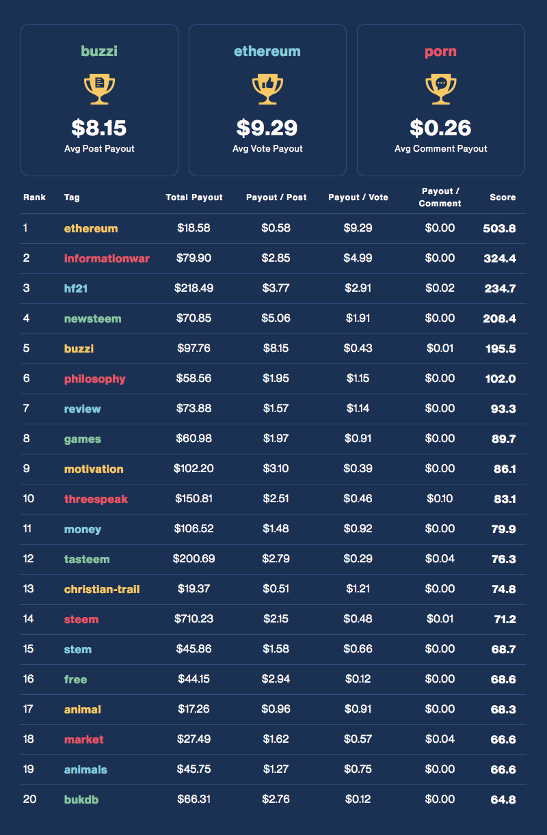Screen dimensions: 547x835
Task: Open the newsteem tag link
Action: (x=92, y=318)
